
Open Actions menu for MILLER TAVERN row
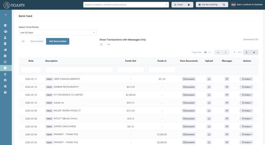click(246, 111)
